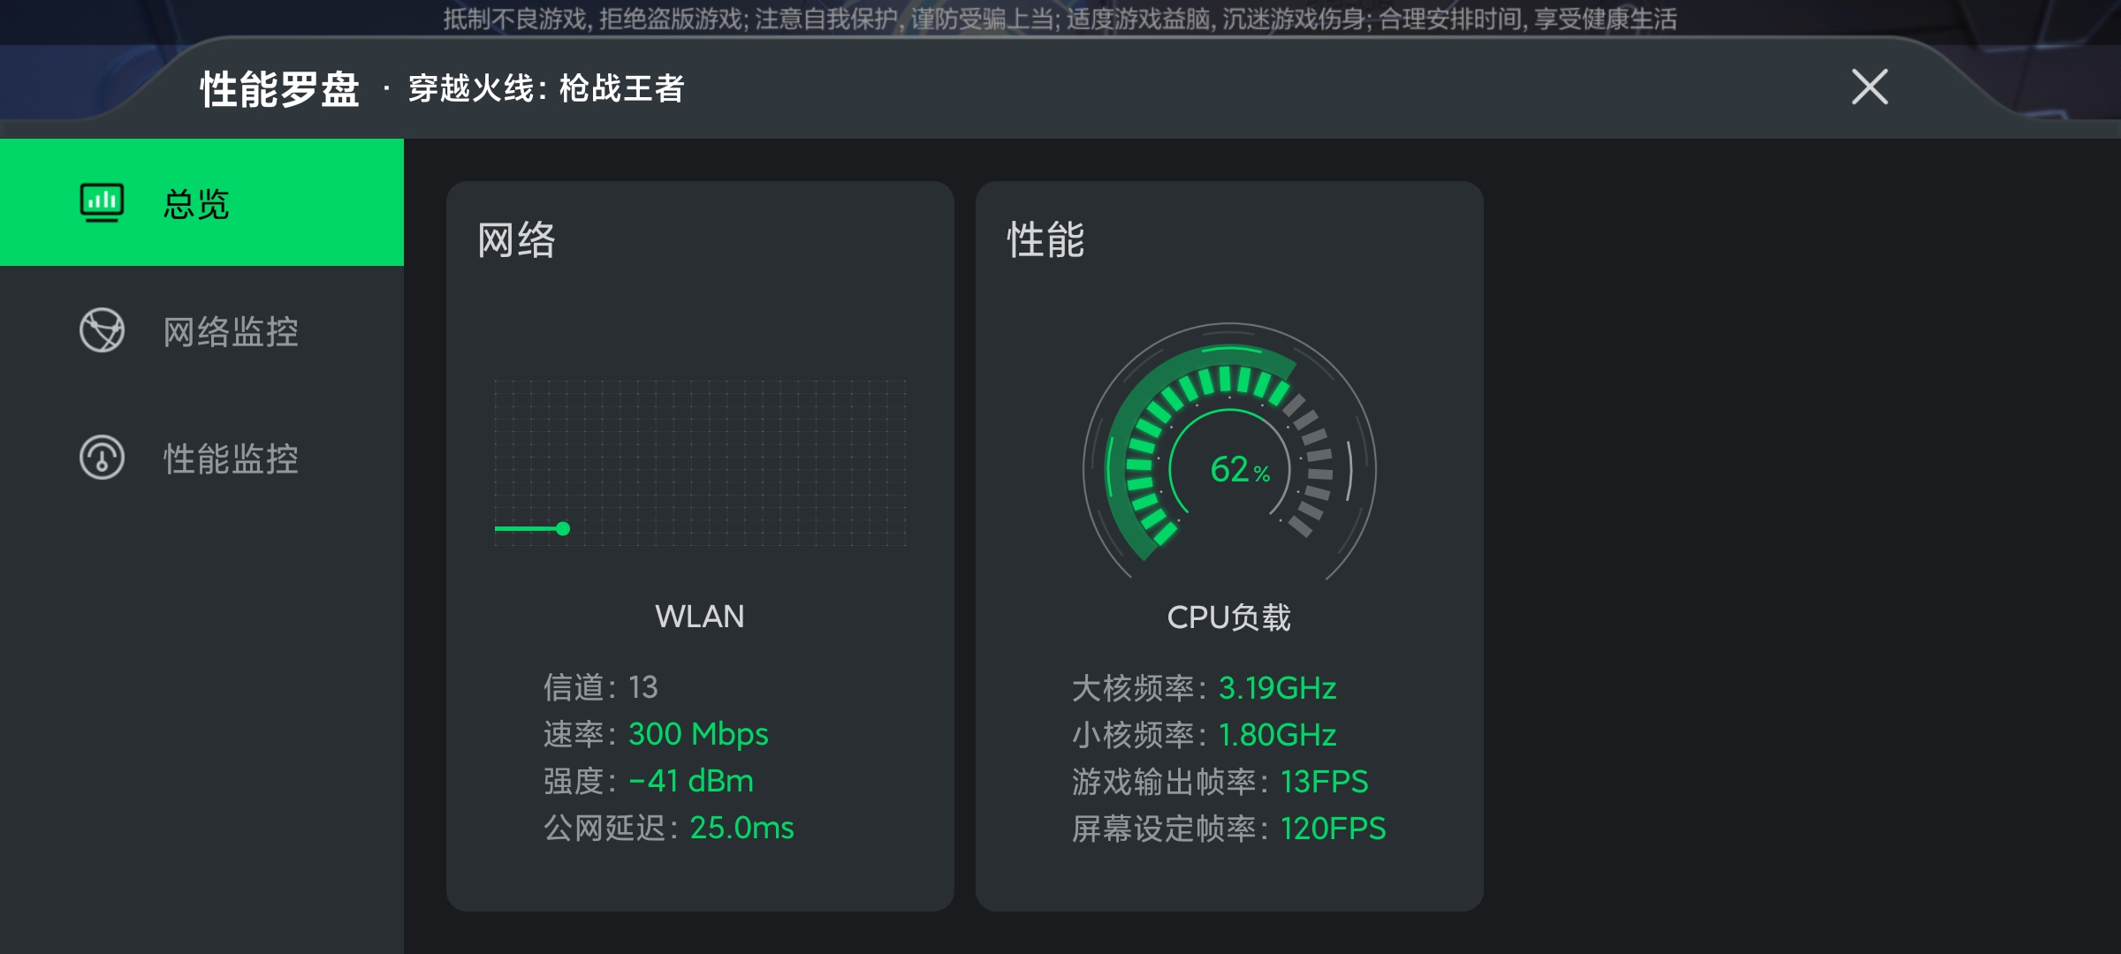Click the green dot on network graph
Screen dimensions: 2121x954
pyautogui.click(x=563, y=528)
